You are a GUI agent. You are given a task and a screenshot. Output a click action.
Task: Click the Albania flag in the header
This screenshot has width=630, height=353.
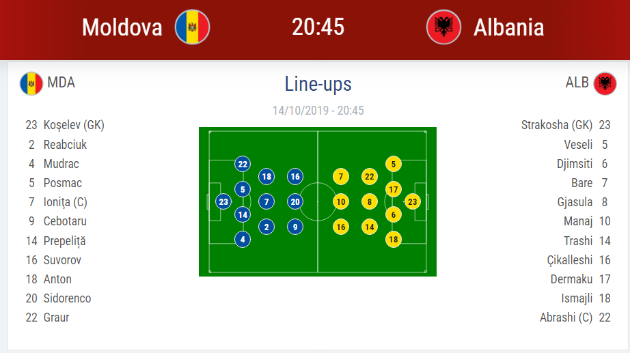(443, 27)
